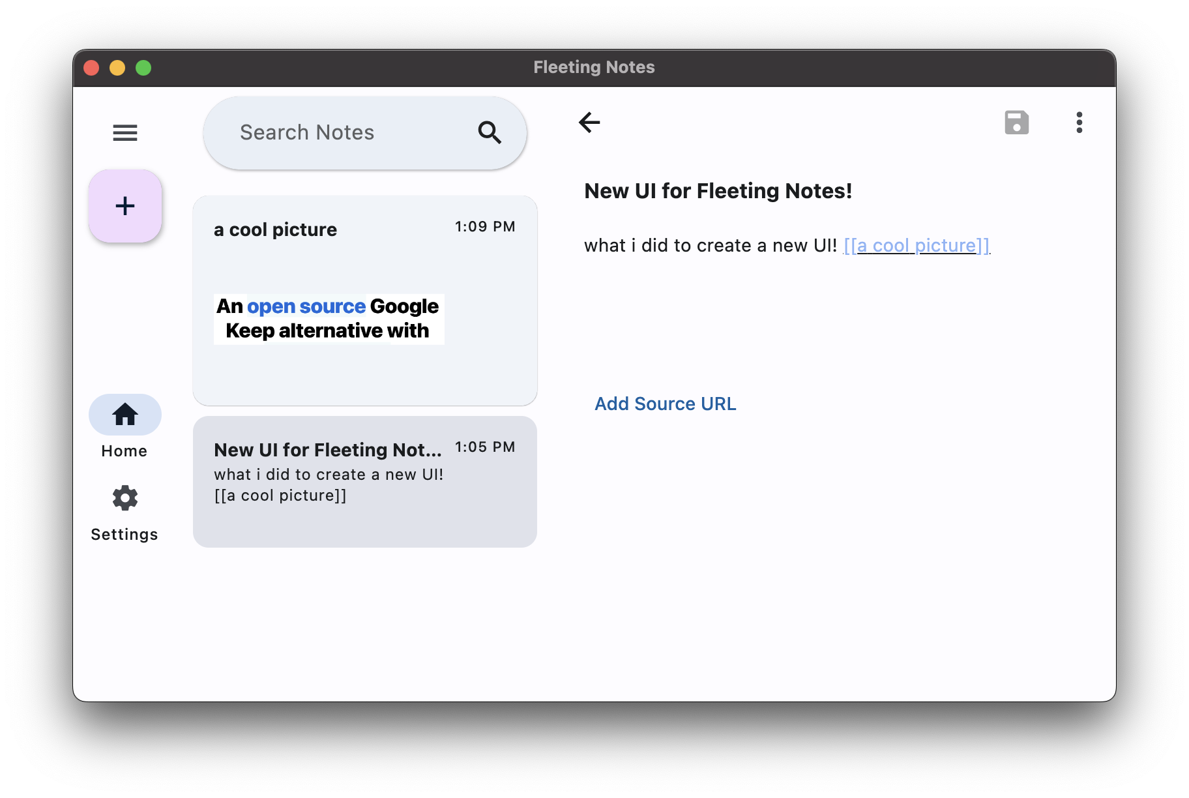Edit the note title in the editor
Screen dimensions: 1189x798
click(718, 191)
